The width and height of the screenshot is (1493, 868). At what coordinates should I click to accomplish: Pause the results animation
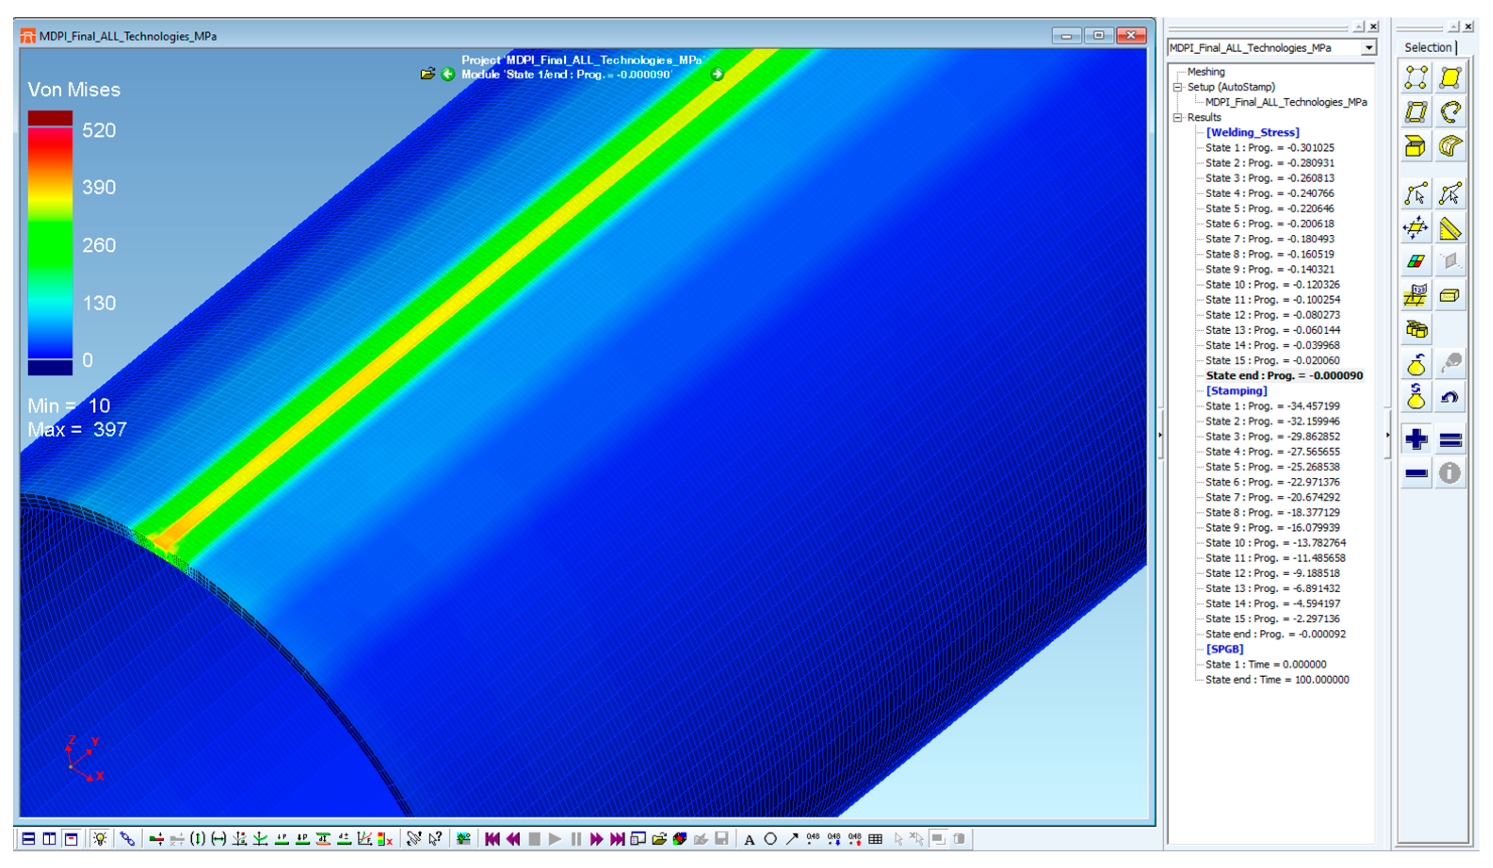pos(576,839)
